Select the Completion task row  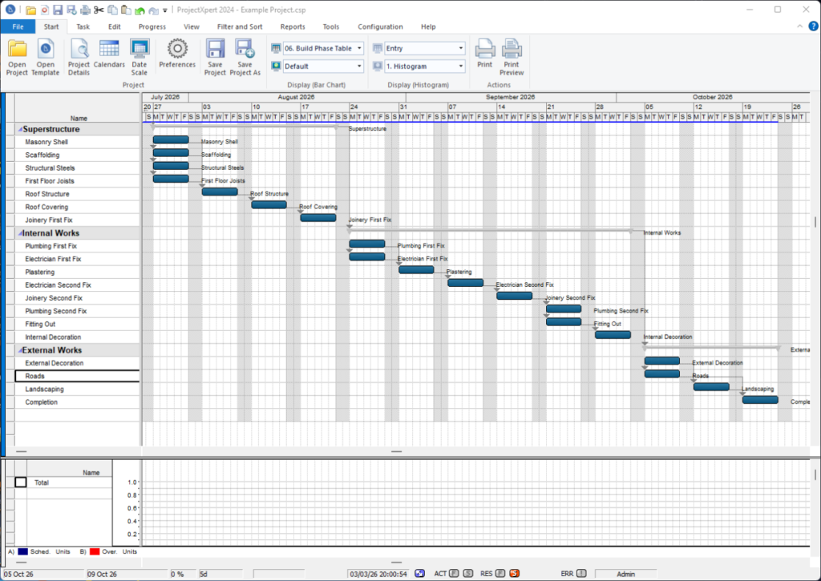point(78,402)
